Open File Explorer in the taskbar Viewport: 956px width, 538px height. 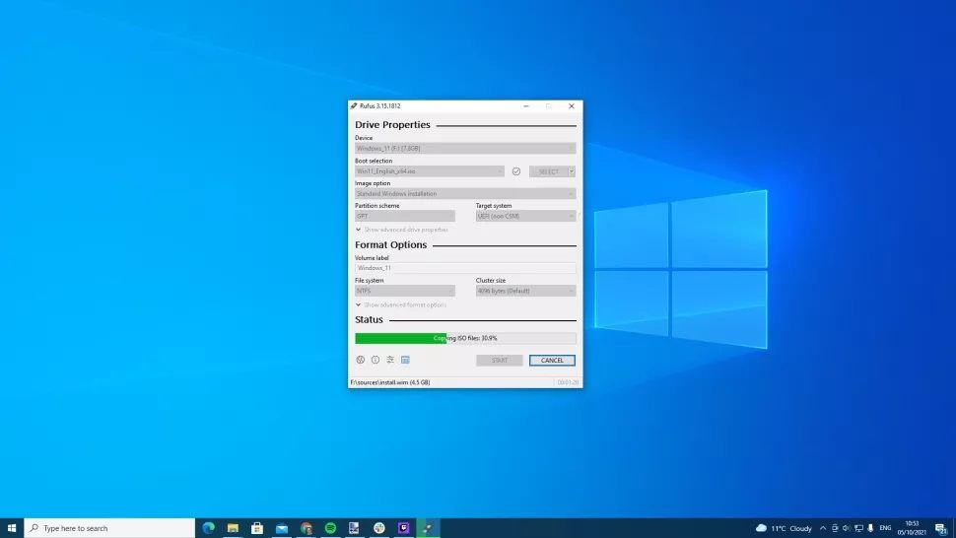(233, 528)
